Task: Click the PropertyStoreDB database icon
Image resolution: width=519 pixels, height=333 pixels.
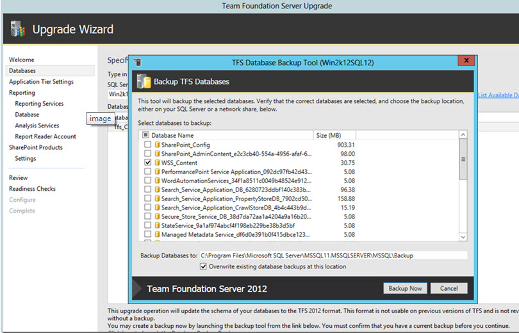Action: point(157,198)
